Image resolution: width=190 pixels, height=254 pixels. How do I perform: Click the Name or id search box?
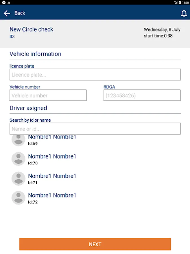(95, 129)
